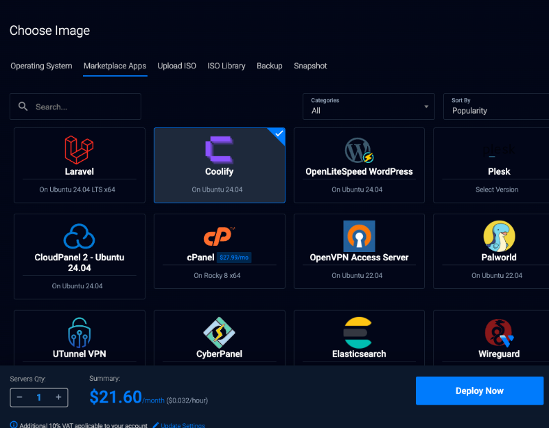
Task: Open the Categories dropdown
Action: pyautogui.click(x=369, y=106)
